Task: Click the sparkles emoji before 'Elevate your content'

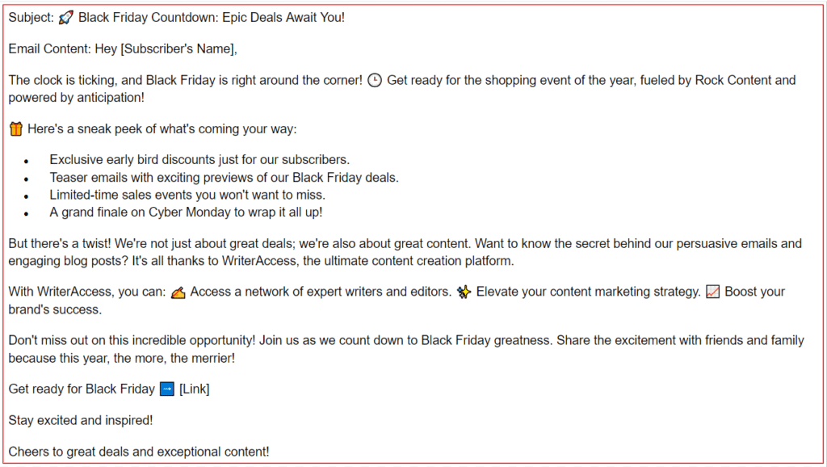Action: (x=464, y=292)
